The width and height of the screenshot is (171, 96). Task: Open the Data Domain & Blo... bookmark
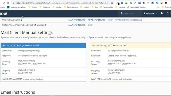[17, 7]
